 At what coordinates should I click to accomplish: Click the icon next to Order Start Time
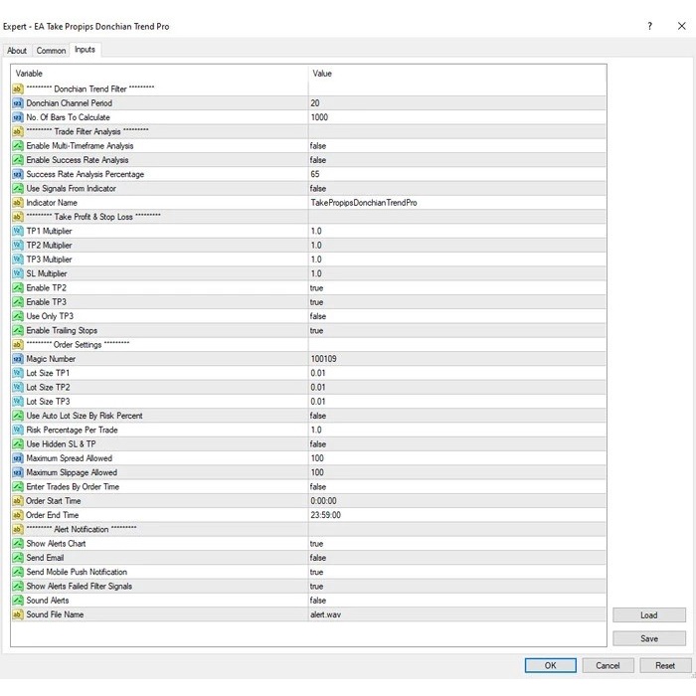18,501
